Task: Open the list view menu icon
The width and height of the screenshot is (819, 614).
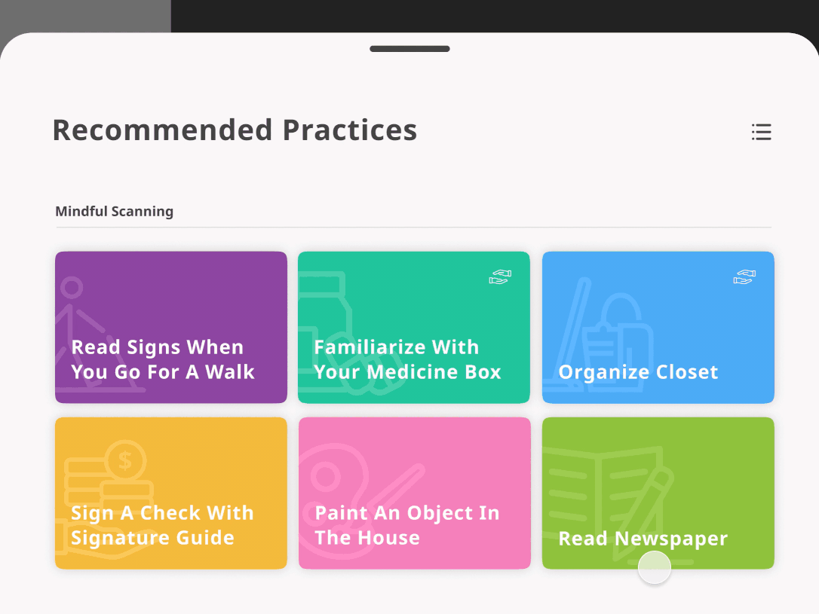Action: click(x=761, y=132)
